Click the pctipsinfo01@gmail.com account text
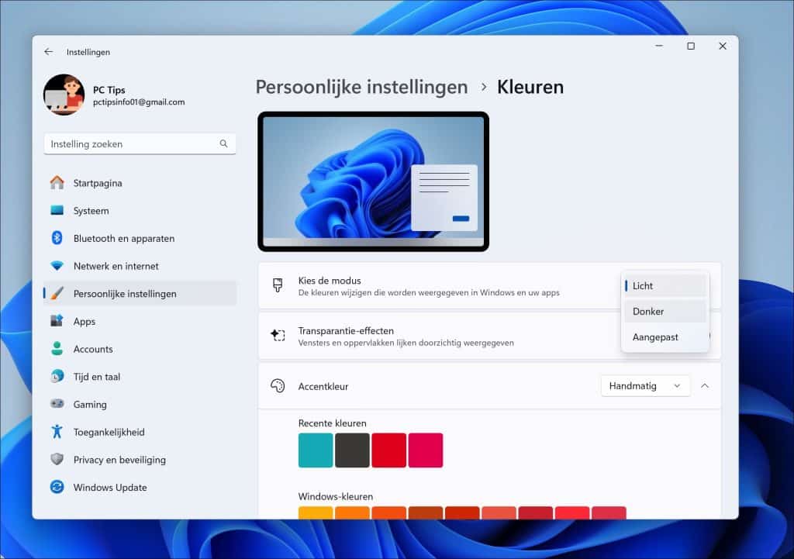 click(x=139, y=102)
